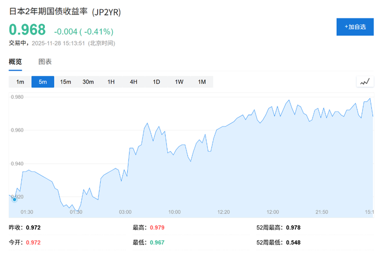
Task: Click the chart type line icon
Action: click(x=364, y=82)
